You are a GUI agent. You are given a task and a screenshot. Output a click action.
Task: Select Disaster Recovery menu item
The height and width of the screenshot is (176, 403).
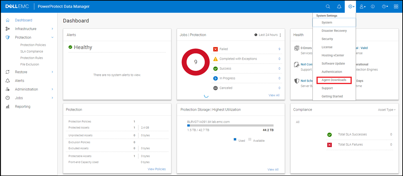[x=334, y=31]
